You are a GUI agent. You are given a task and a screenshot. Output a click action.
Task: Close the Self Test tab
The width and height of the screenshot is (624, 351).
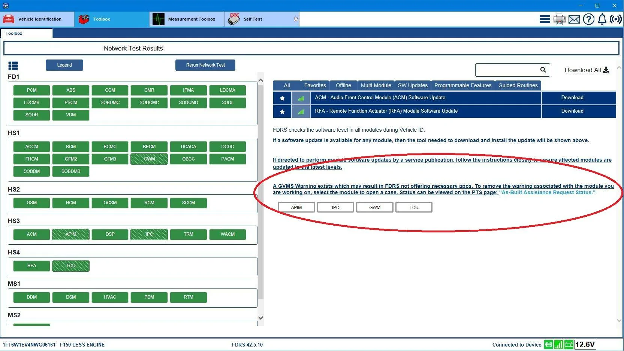pos(296,19)
